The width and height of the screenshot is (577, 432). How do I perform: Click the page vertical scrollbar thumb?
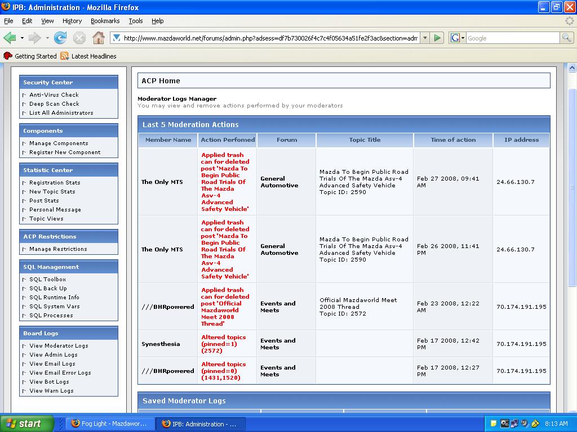click(572, 187)
